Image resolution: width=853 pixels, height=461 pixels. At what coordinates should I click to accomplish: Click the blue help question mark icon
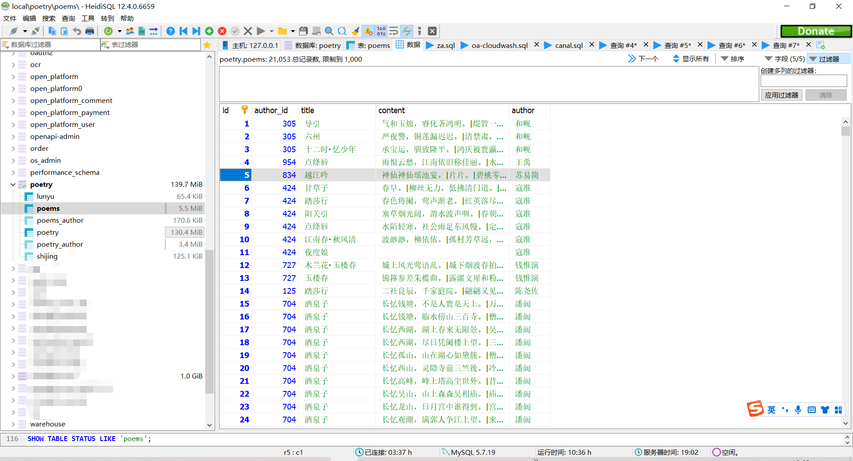170,31
